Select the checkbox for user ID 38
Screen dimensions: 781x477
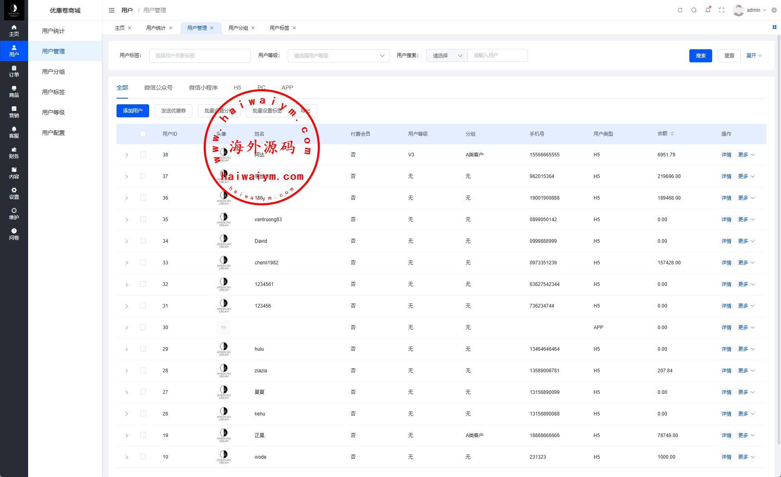click(x=143, y=154)
